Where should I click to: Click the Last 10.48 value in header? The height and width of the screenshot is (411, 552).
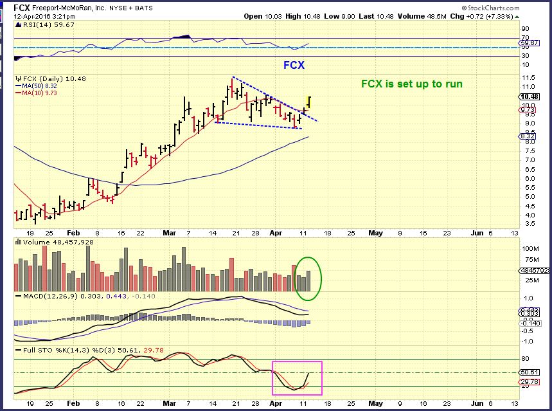click(x=377, y=16)
